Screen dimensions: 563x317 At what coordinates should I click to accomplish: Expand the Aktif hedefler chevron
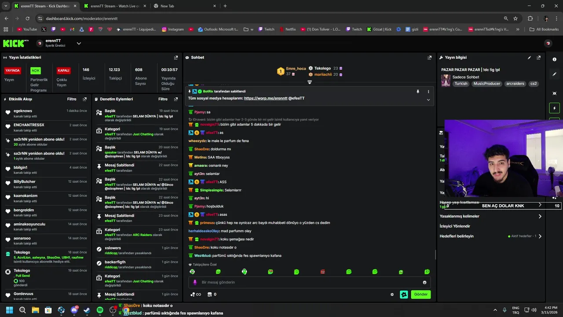(x=540, y=236)
